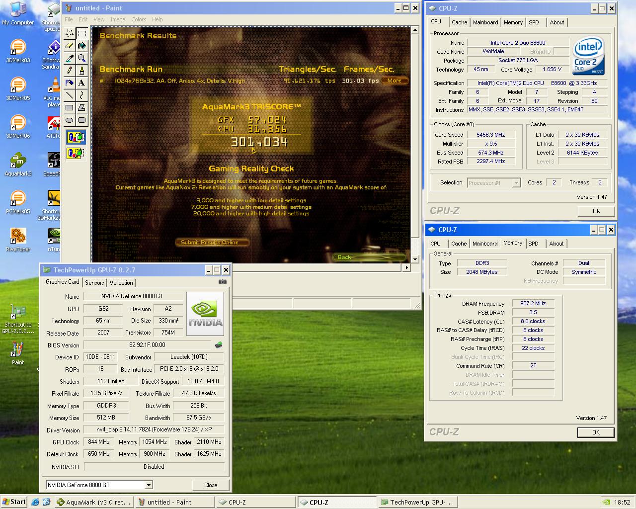This screenshot has width=636, height=509.
Task: Select the Polygon shape tool
Action: [82, 108]
